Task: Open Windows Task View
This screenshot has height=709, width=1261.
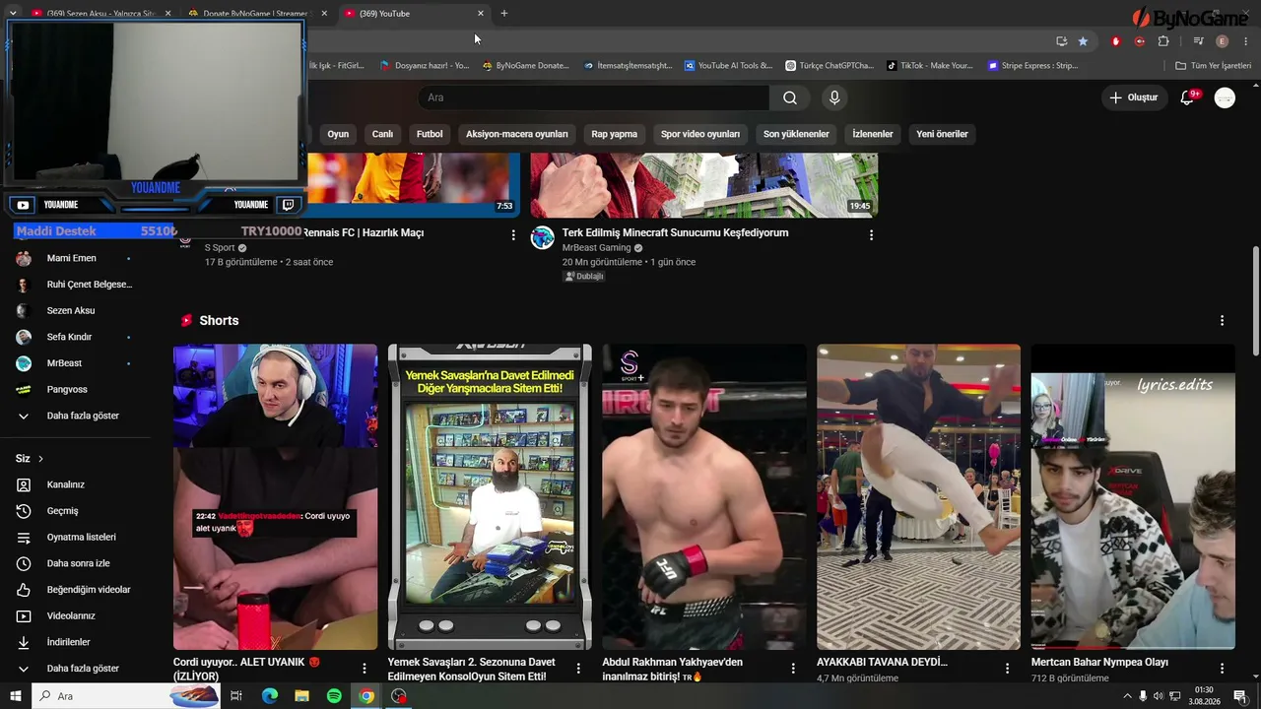Action: click(236, 696)
